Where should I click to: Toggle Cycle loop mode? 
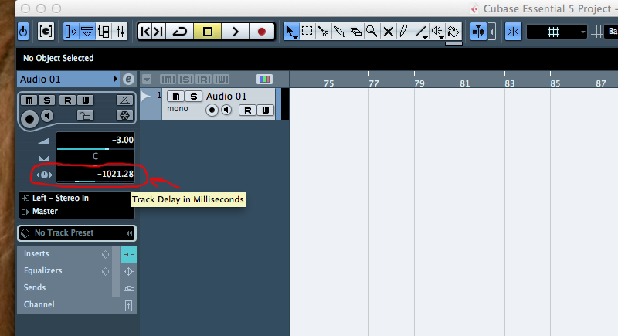coord(180,32)
